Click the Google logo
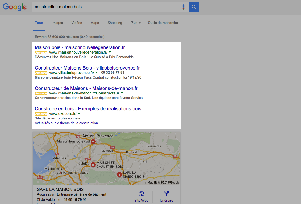301x204 pixels. (15, 7)
